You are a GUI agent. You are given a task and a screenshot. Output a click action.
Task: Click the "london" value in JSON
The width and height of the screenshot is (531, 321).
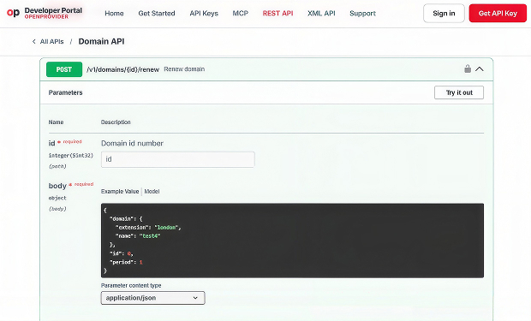click(166, 227)
